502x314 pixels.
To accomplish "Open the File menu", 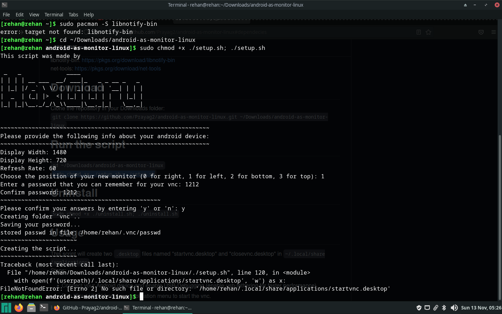I will [x=6, y=15].
